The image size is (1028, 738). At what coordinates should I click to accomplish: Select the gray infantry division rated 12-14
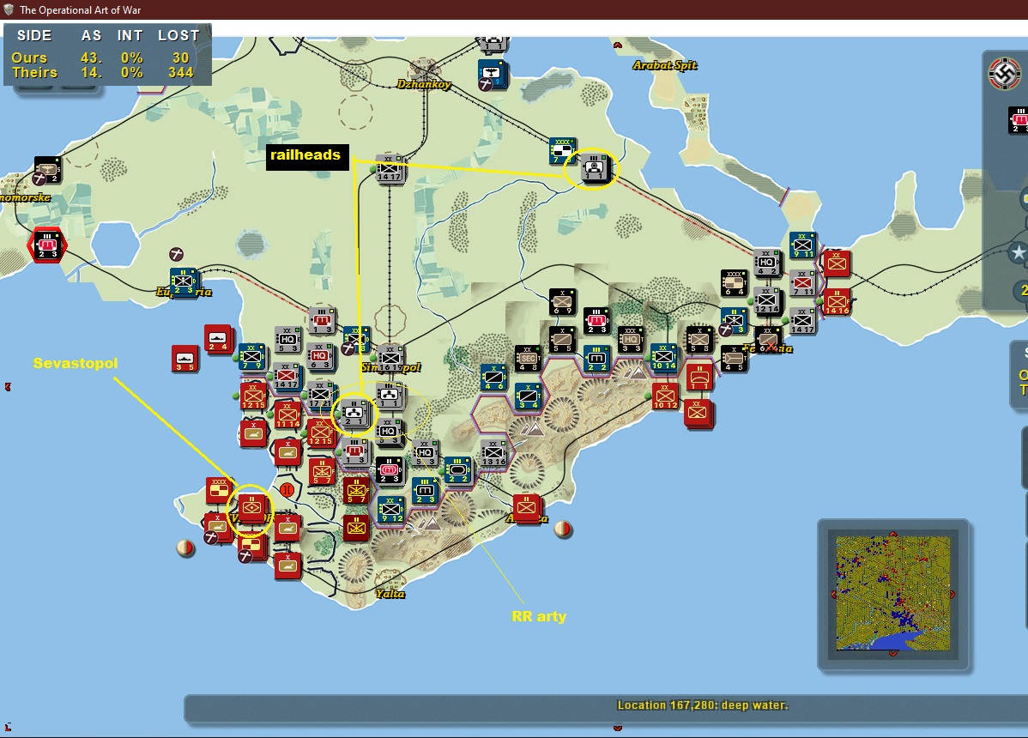[x=766, y=301]
